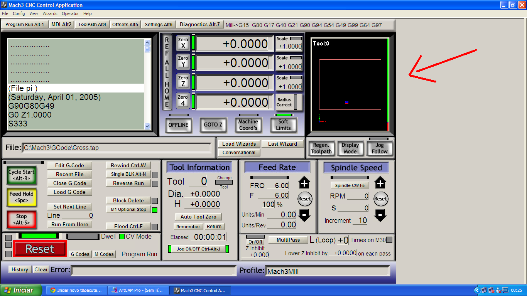Click Load Wizards button
This screenshot has height=296, width=527.
coord(239,144)
